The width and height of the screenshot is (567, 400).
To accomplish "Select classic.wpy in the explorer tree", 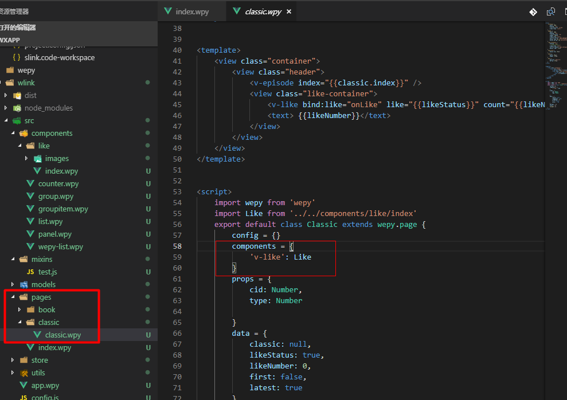I will 63,335.
